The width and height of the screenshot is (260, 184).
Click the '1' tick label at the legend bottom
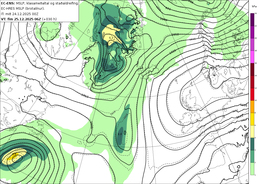click(x=255, y=175)
